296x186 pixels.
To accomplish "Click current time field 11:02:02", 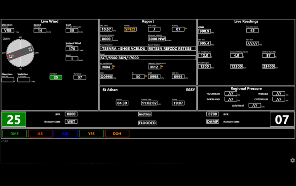I will pyautogui.click(x=149, y=103).
